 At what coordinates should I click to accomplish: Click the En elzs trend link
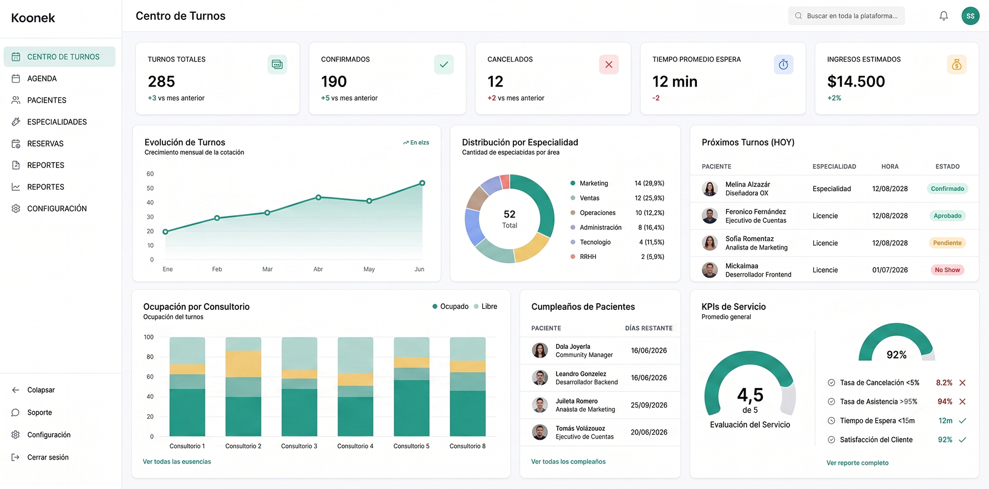point(416,142)
